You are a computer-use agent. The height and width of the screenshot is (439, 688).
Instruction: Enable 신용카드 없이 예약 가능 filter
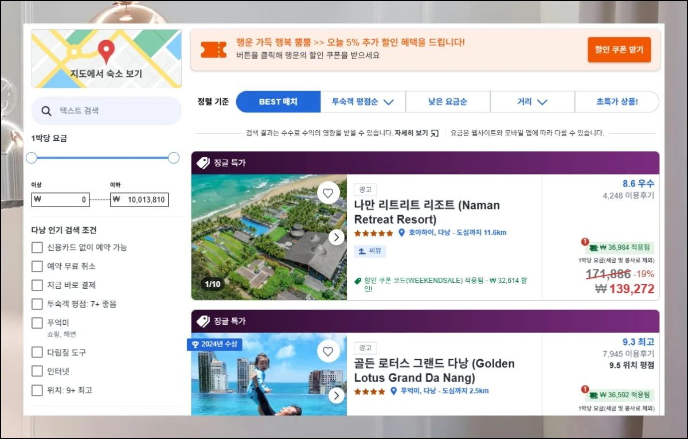click(37, 247)
